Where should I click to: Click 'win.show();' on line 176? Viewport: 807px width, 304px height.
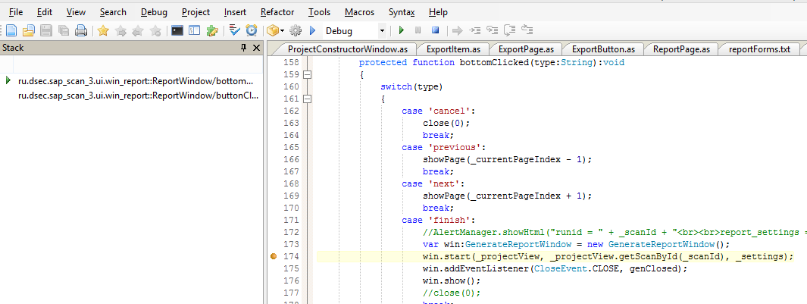452,280
